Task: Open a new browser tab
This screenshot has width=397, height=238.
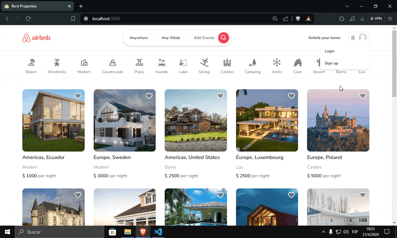Action: (x=81, y=6)
